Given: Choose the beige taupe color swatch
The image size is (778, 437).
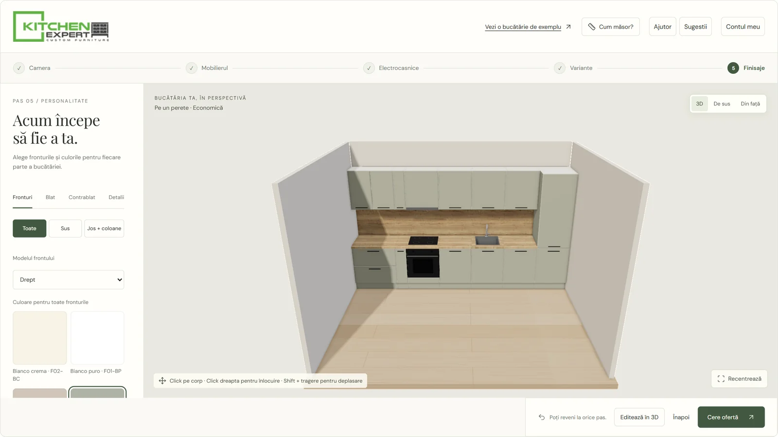Looking at the screenshot, I should point(39,393).
